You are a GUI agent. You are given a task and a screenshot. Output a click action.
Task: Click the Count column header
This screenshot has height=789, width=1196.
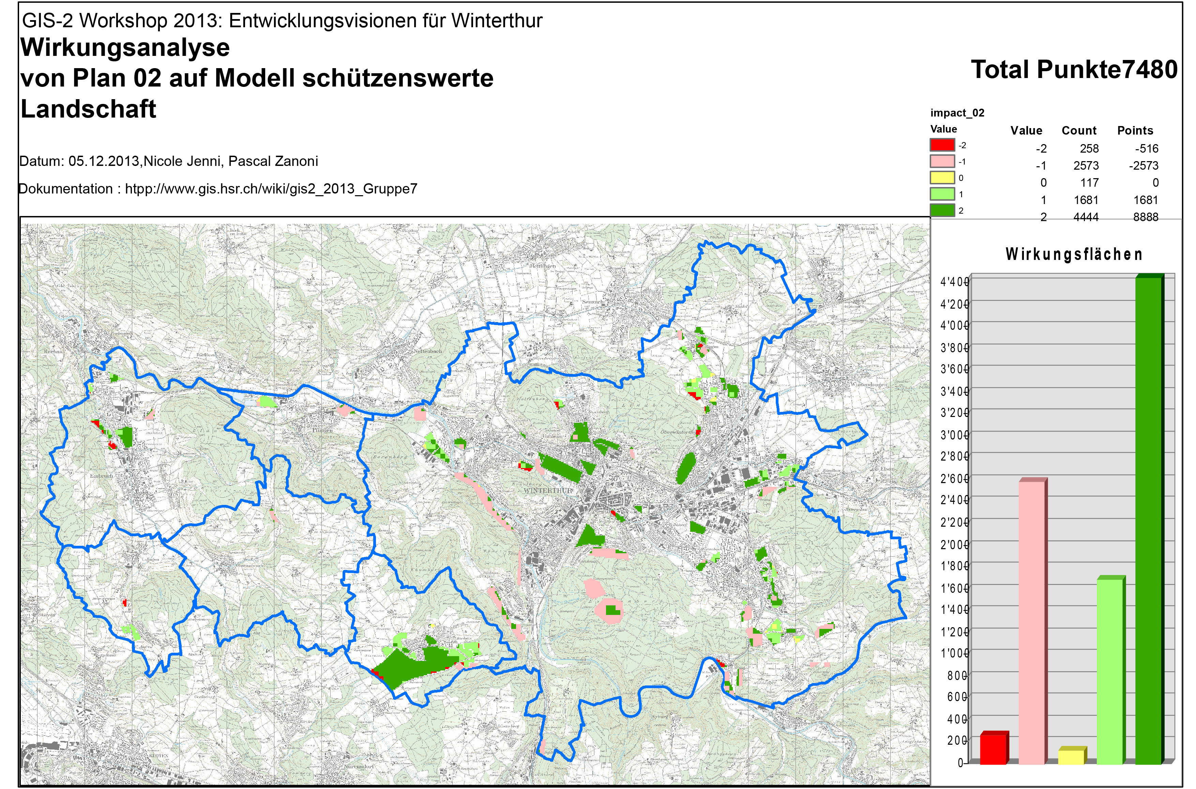(x=1079, y=131)
